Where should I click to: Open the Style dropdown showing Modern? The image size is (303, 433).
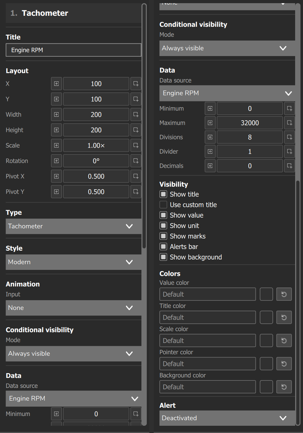(73, 262)
